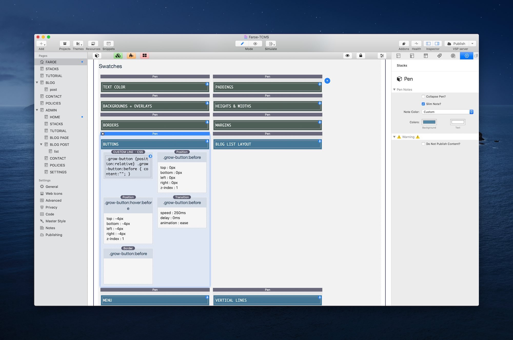513x340 pixels.
Task: Remove the selected BUTTONS Pen stack
Action: pos(103,134)
